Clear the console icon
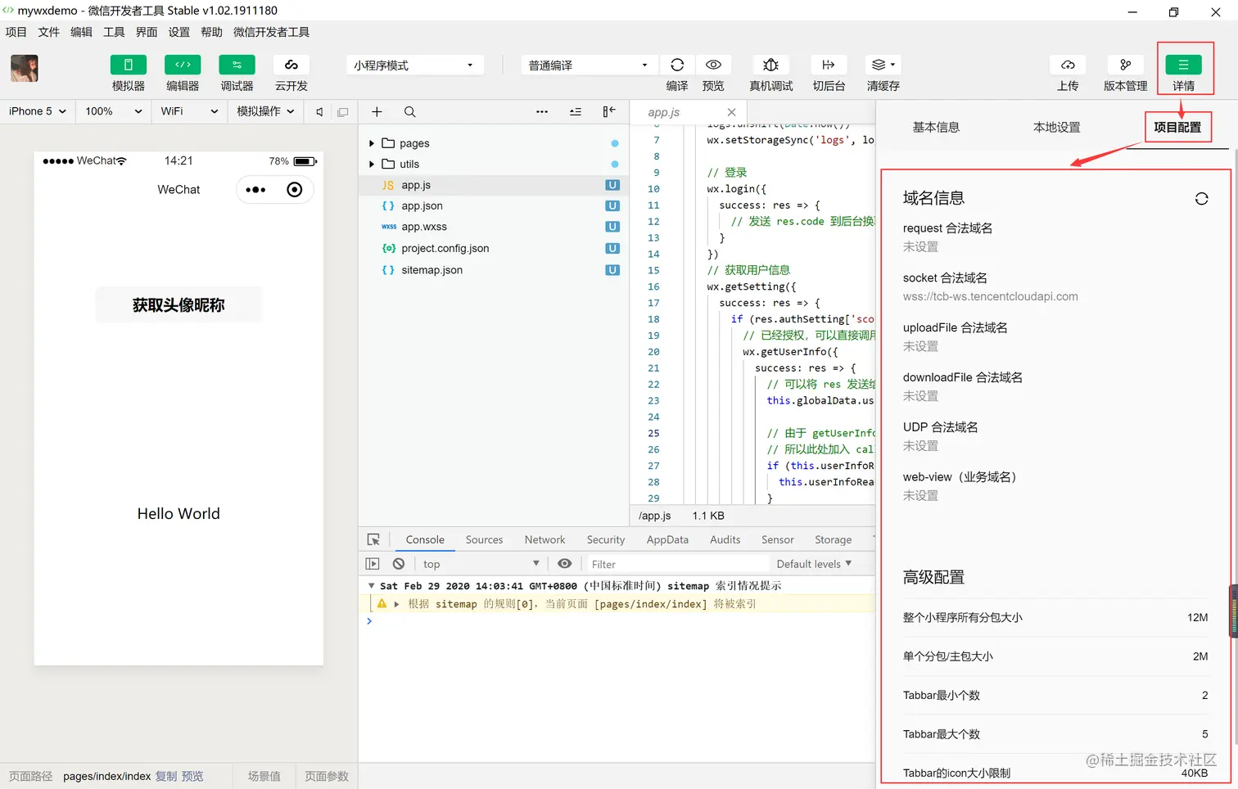Image resolution: width=1238 pixels, height=789 pixels. coord(399,564)
